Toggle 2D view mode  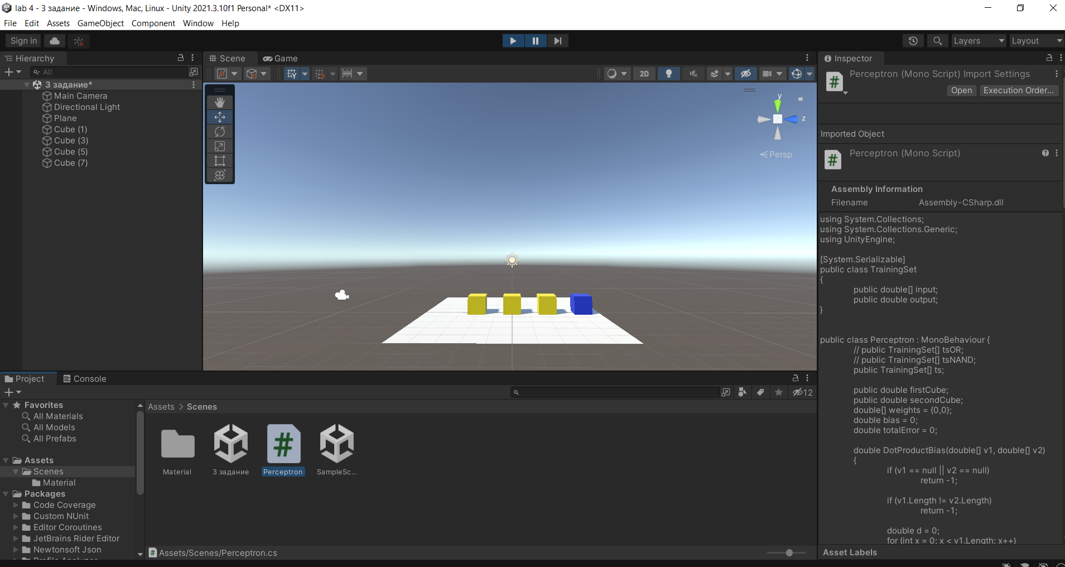pos(644,74)
